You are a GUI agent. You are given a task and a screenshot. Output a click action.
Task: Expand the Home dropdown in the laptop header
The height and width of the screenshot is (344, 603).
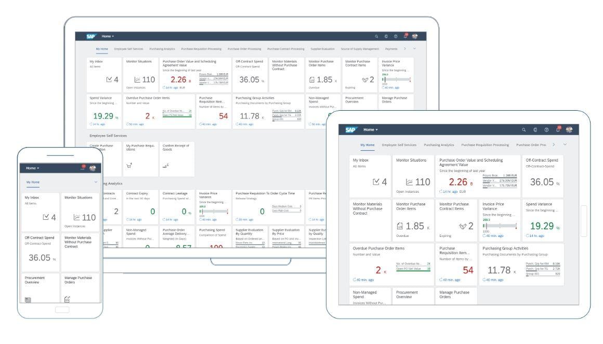click(x=108, y=36)
